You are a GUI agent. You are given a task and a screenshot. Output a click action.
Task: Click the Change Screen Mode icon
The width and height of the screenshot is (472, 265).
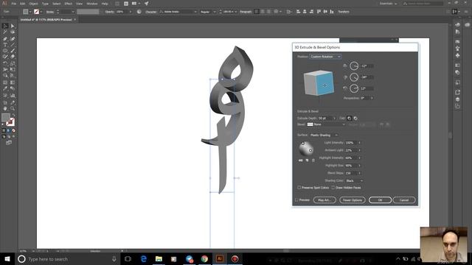tap(9, 143)
